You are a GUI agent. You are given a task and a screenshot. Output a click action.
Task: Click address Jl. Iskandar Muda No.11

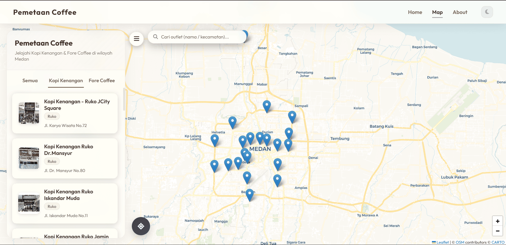click(x=66, y=216)
